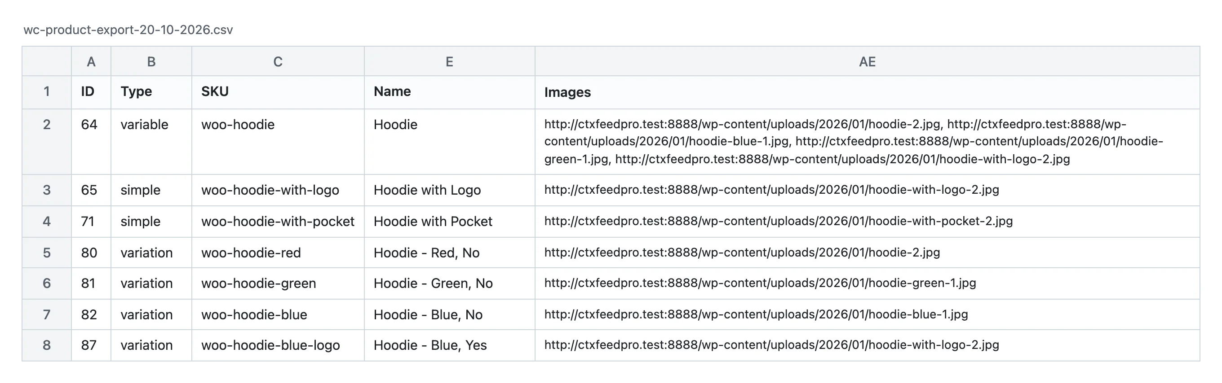1222x383 pixels.
Task: Select column header E
Action: pos(449,61)
